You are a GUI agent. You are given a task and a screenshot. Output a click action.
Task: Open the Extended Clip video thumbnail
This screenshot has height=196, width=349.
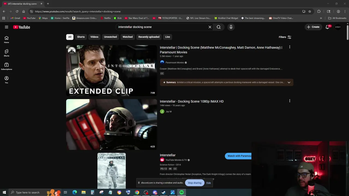click(x=112, y=71)
